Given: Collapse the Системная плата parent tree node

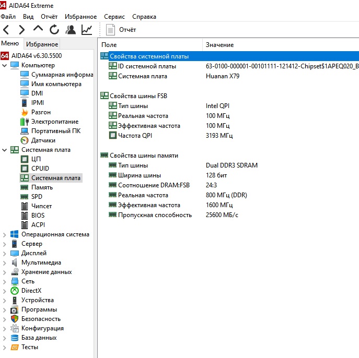Looking at the screenshot, I should click(4, 150).
